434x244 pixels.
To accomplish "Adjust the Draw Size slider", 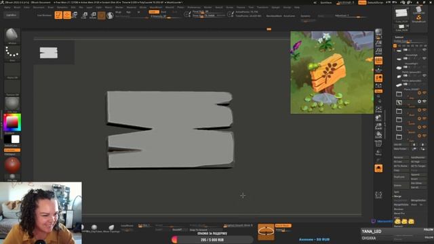I will [x=208, y=16].
